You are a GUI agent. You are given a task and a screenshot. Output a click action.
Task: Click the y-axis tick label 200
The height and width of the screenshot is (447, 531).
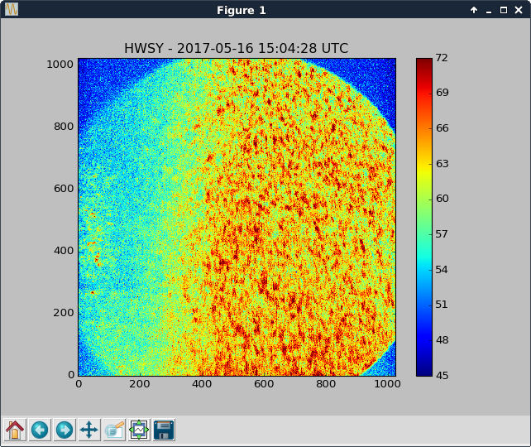pos(64,313)
